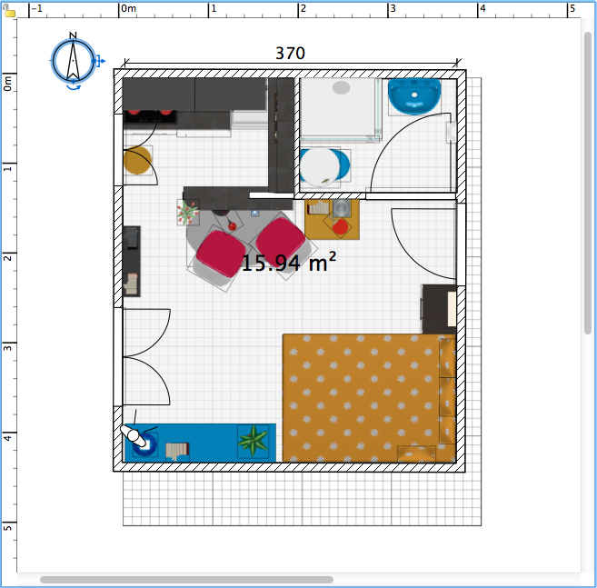Screen dimensions: 597x588
Task: Click the vertical scrollbar on the right
Action: 588,182
